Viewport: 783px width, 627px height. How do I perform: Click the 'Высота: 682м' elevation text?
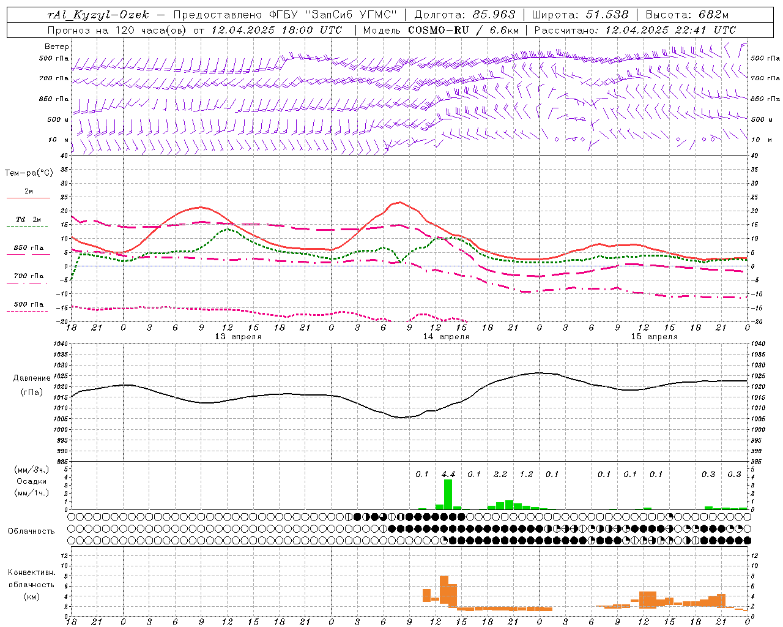687,15
